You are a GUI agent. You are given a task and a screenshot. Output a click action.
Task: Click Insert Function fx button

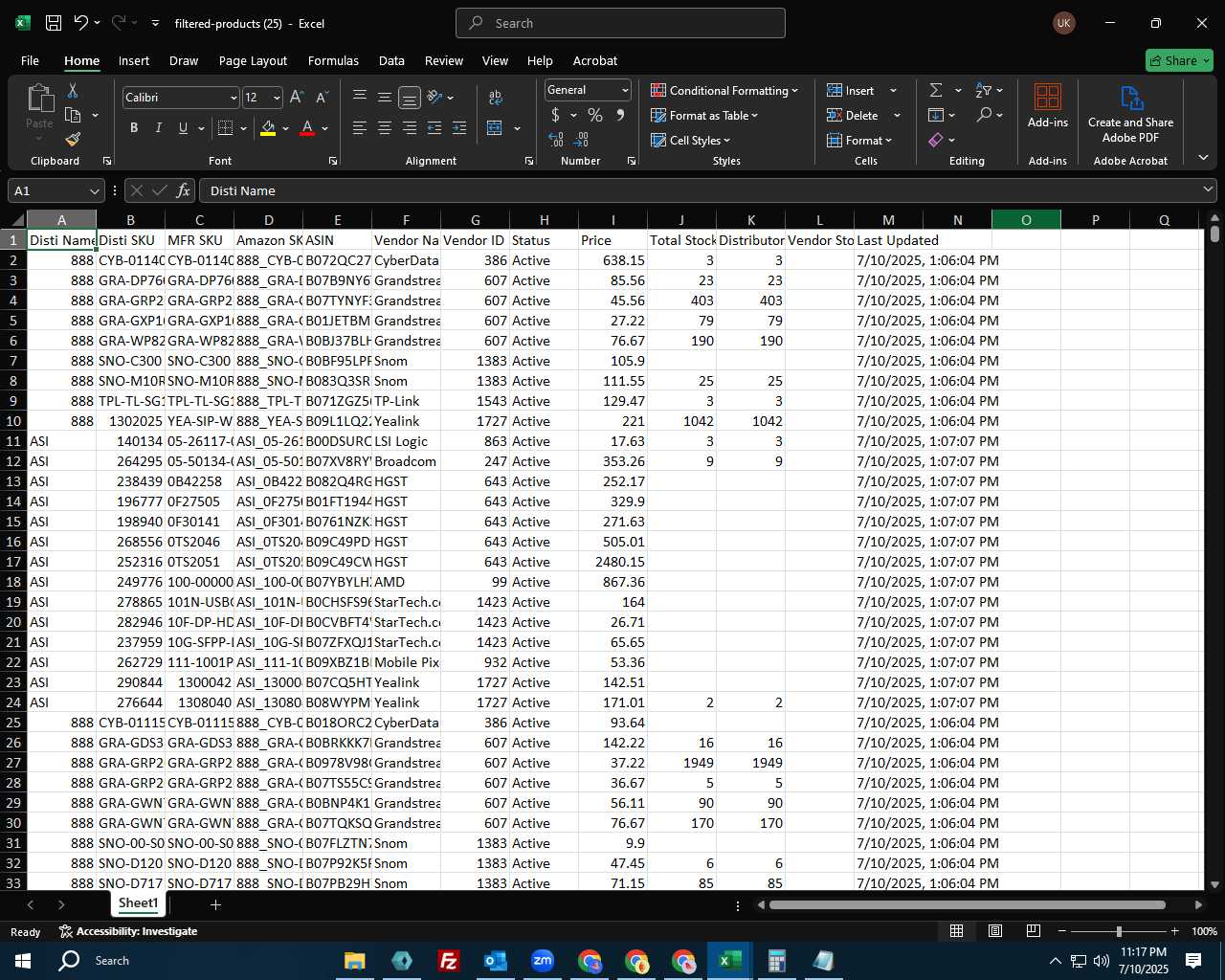click(x=184, y=190)
